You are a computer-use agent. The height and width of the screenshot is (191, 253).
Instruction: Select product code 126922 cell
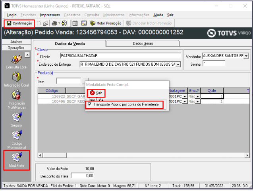(52, 96)
